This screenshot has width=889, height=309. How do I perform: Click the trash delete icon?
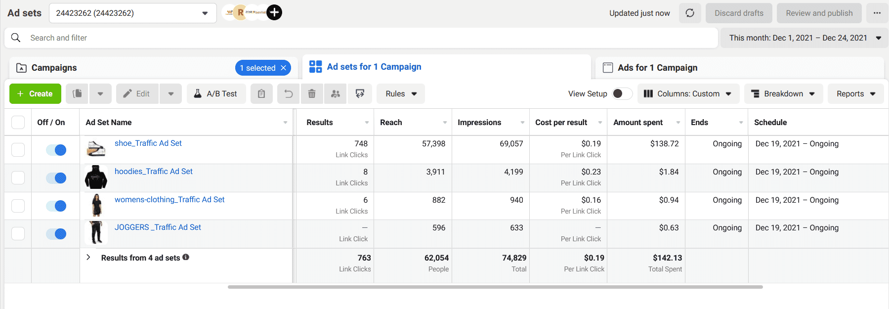312,93
